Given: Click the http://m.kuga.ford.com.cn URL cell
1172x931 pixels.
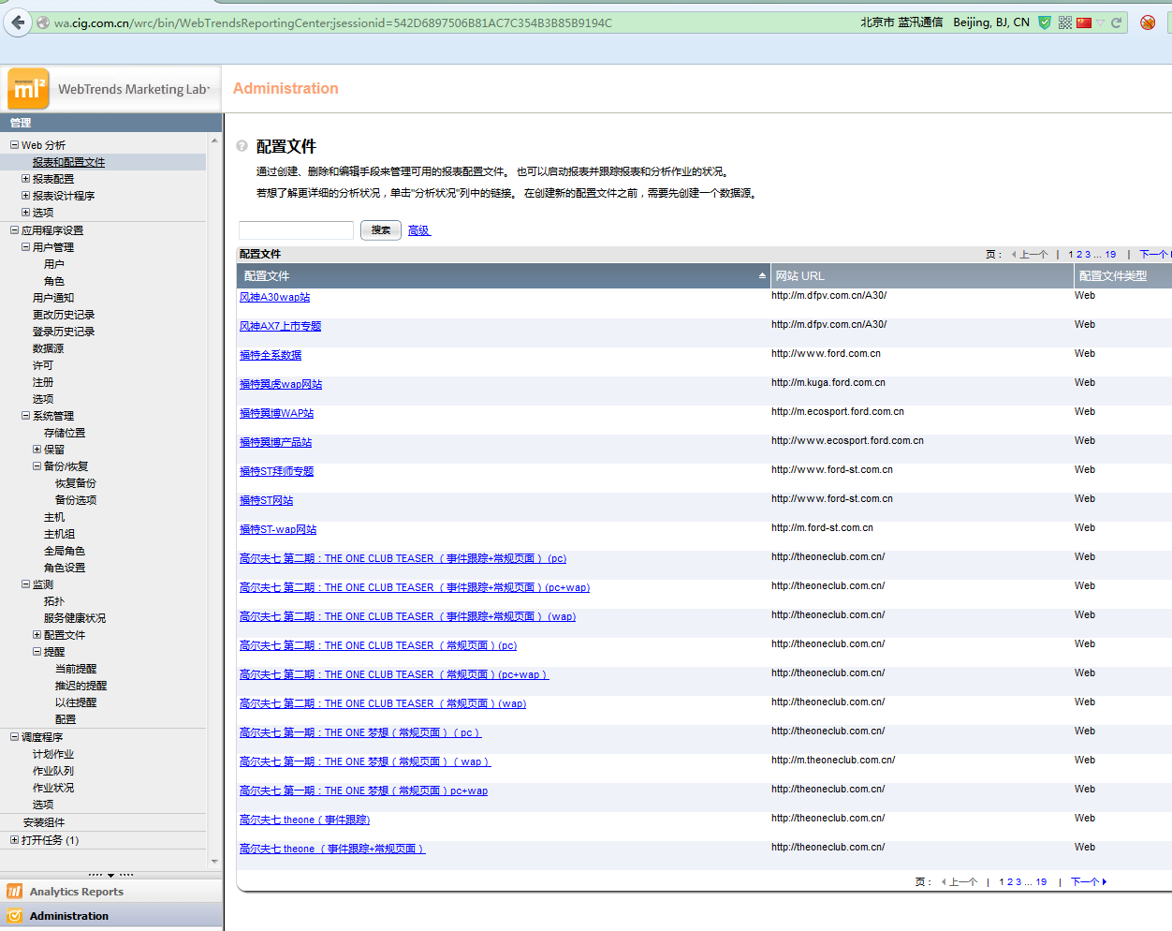Looking at the screenshot, I should 828,383.
